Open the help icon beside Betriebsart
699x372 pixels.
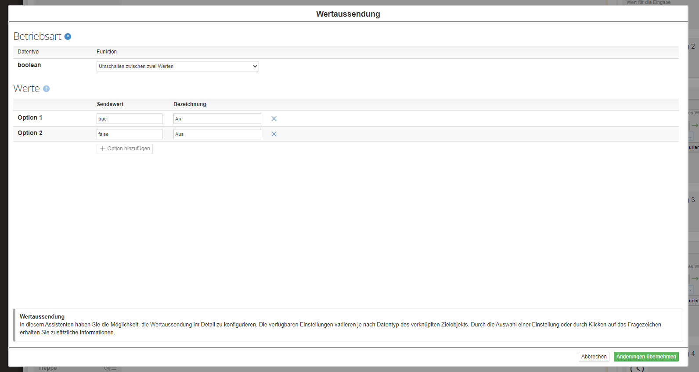pyautogui.click(x=68, y=36)
